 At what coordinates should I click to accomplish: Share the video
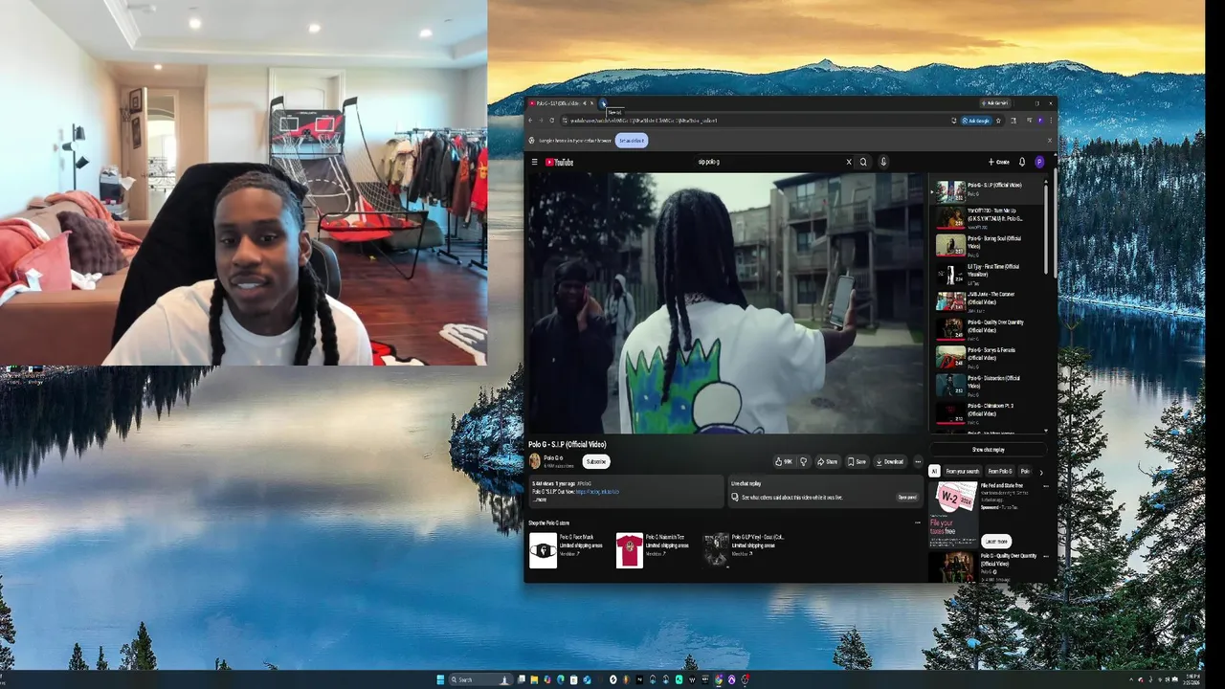click(828, 461)
